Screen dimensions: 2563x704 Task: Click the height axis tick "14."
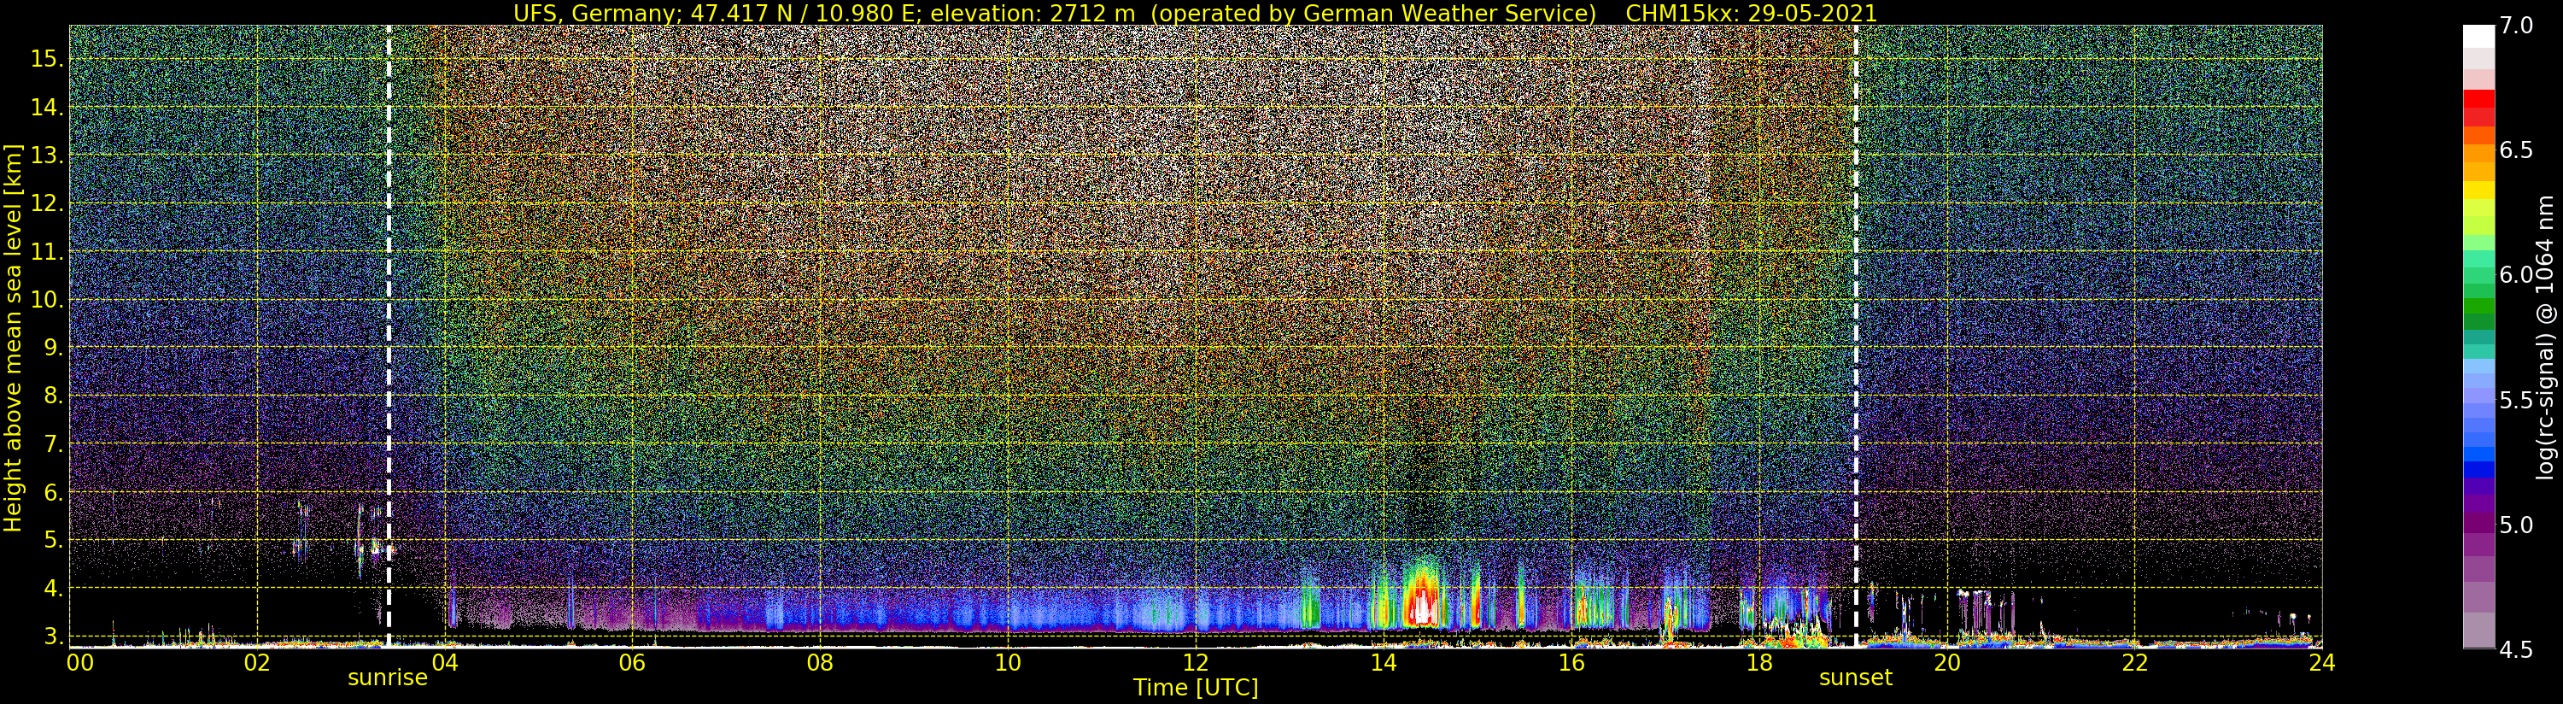point(47,108)
